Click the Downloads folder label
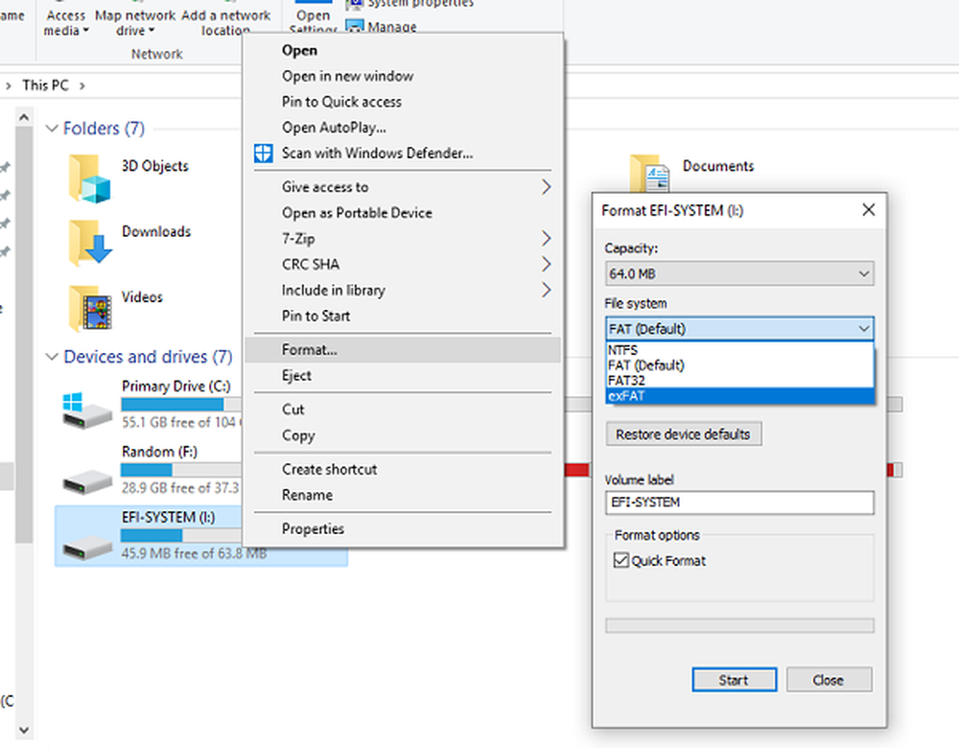 coord(156,231)
